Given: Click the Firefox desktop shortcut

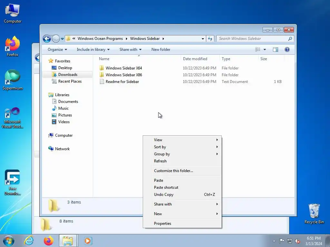Looking at the screenshot, I should point(13,46).
